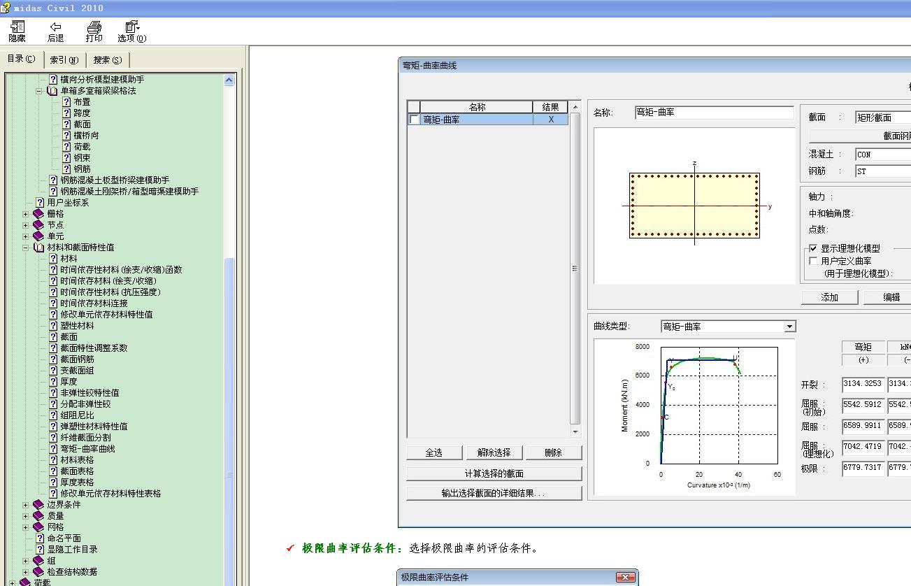911x586 pixels.
Task: Click the help page icon beside 钢束
Action: pos(66,158)
